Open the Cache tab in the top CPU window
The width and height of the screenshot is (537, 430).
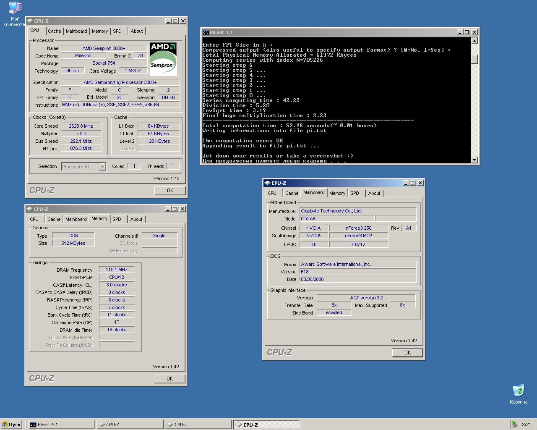[x=54, y=31]
